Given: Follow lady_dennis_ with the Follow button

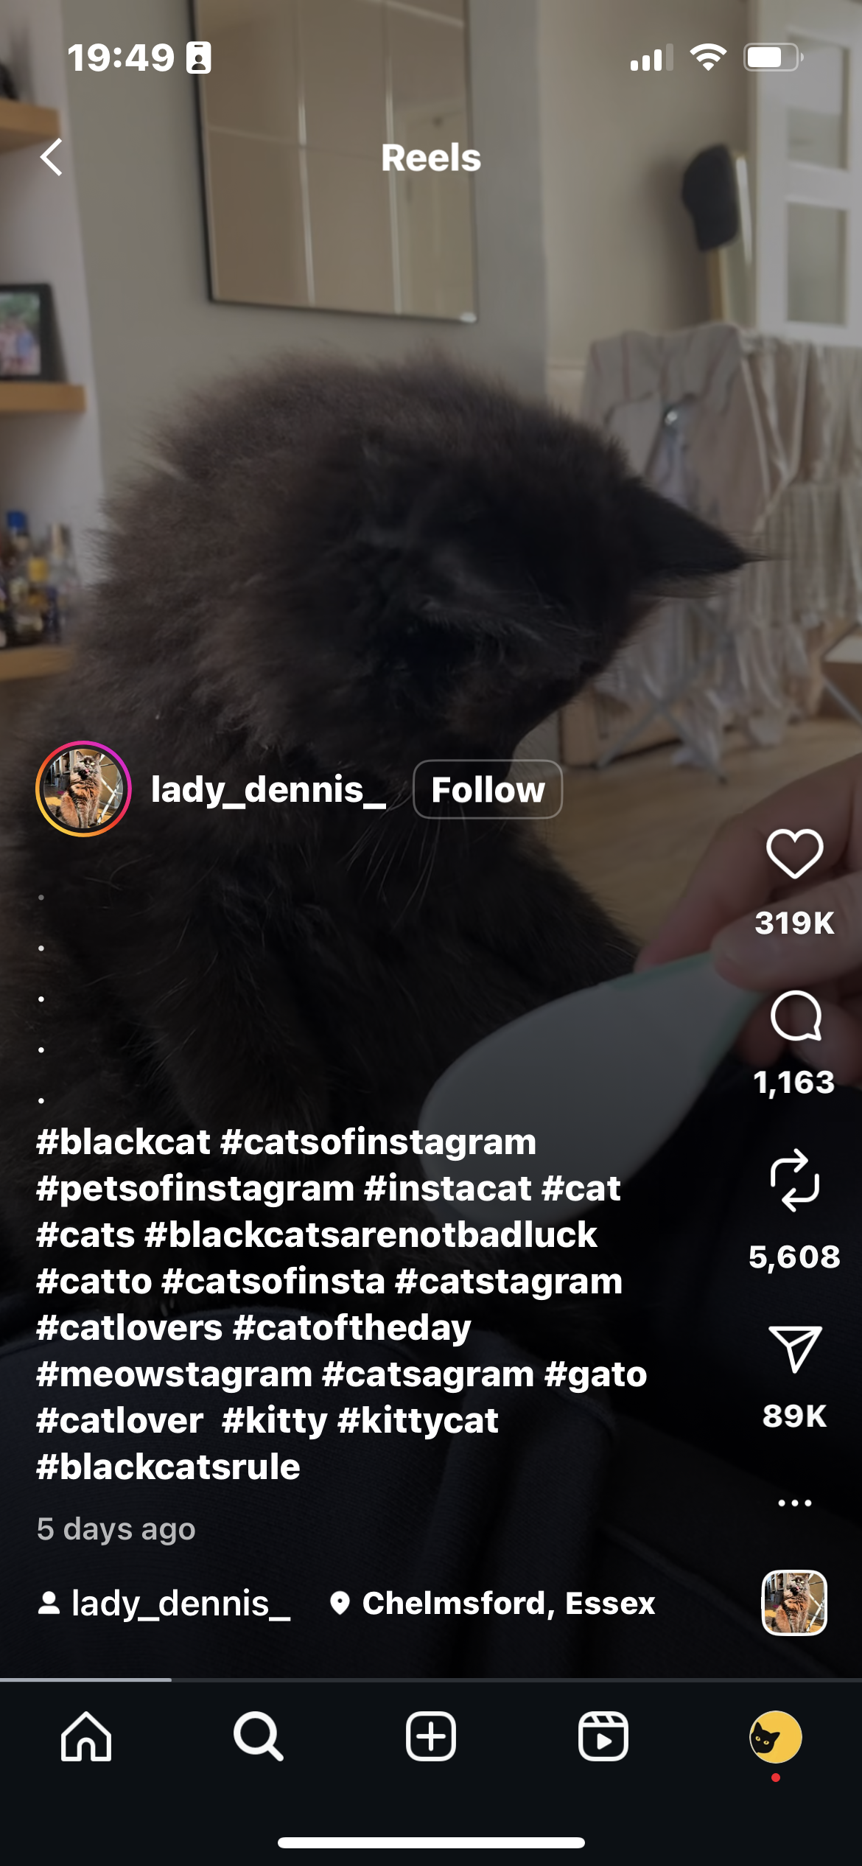Looking at the screenshot, I should (488, 789).
